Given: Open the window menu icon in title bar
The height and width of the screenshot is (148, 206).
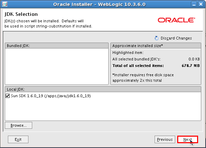Looking at the screenshot, I should tap(4, 4).
